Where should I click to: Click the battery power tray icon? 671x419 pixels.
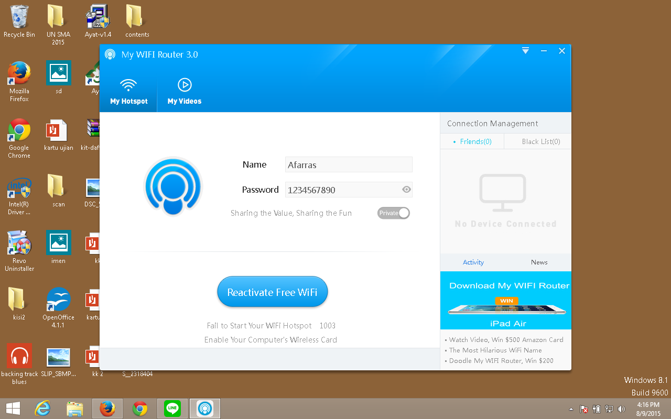click(x=597, y=409)
